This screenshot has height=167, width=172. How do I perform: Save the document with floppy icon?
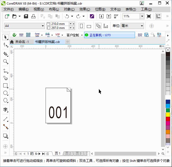coord(26,16)
